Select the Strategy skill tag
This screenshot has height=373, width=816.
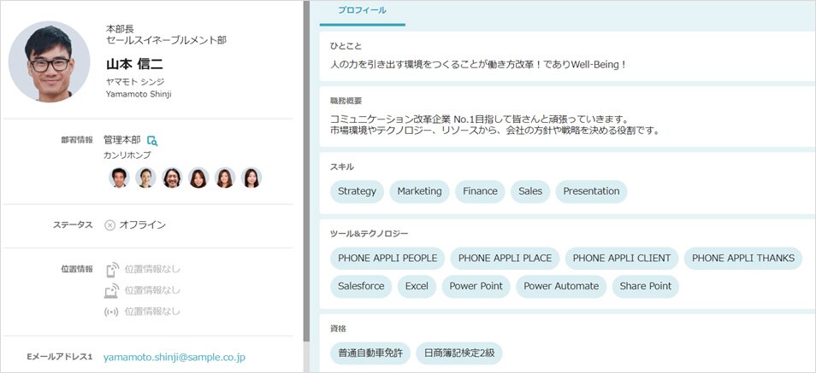click(x=357, y=191)
